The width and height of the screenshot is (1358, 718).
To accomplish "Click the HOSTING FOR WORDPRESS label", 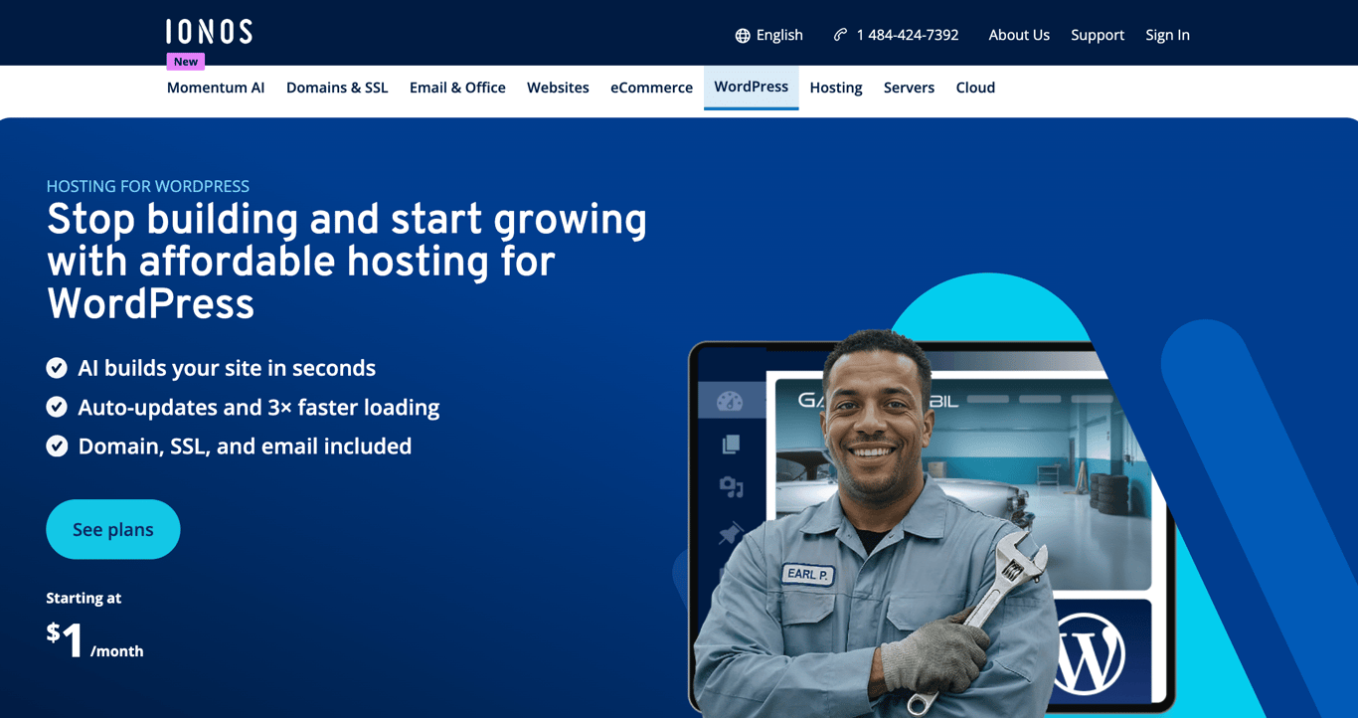I will pos(148,186).
